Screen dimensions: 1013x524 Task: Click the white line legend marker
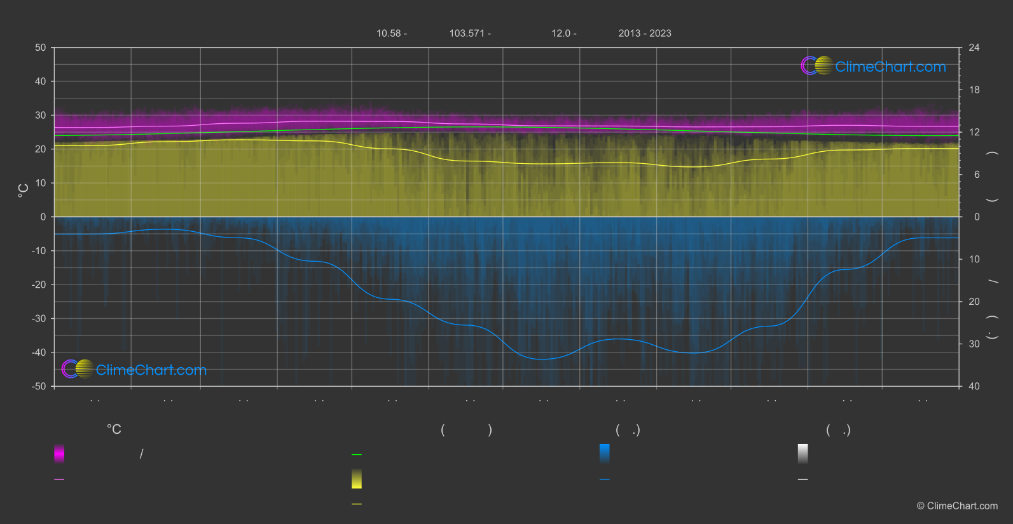(x=803, y=480)
